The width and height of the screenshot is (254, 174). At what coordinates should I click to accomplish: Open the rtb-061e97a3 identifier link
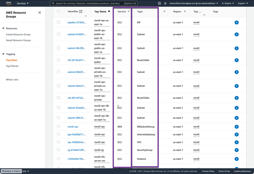(x=76, y=98)
